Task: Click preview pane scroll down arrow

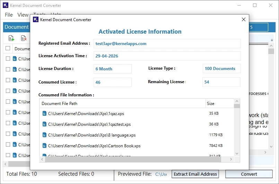Action: click(271, 147)
